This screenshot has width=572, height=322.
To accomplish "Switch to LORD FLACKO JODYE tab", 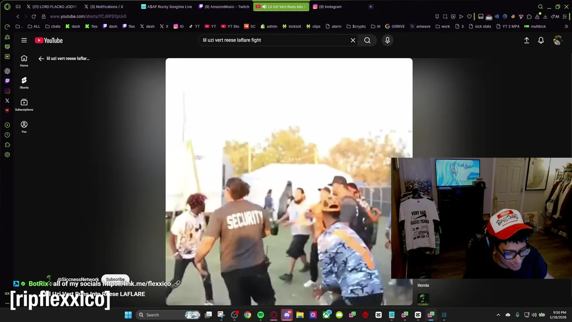I will [51, 7].
